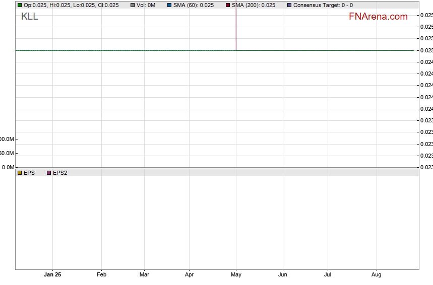Click the Apr label on the time axis

189,275
